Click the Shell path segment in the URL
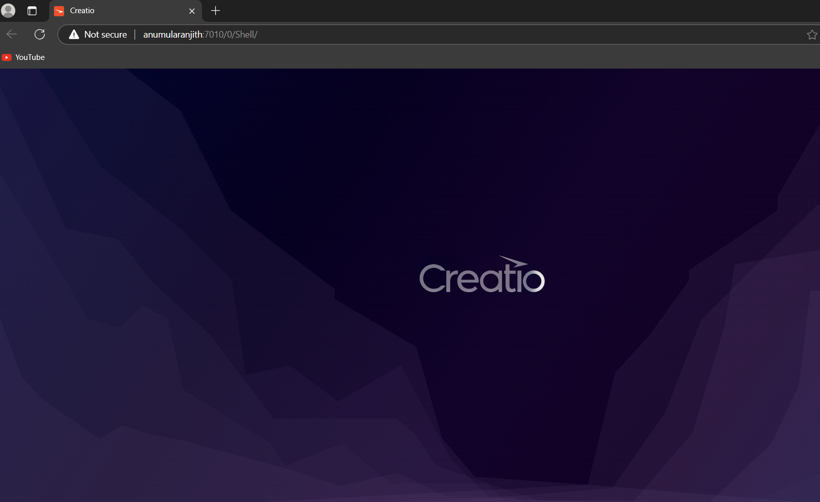820x502 pixels. click(245, 35)
